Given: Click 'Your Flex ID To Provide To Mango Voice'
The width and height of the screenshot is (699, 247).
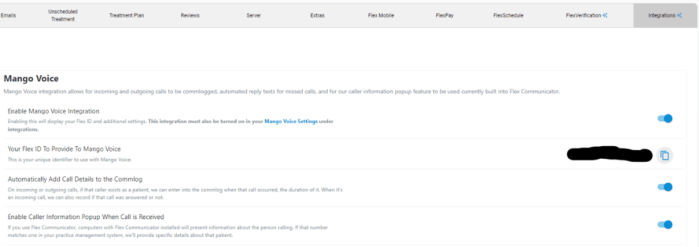Looking at the screenshot, I should pos(64,149).
